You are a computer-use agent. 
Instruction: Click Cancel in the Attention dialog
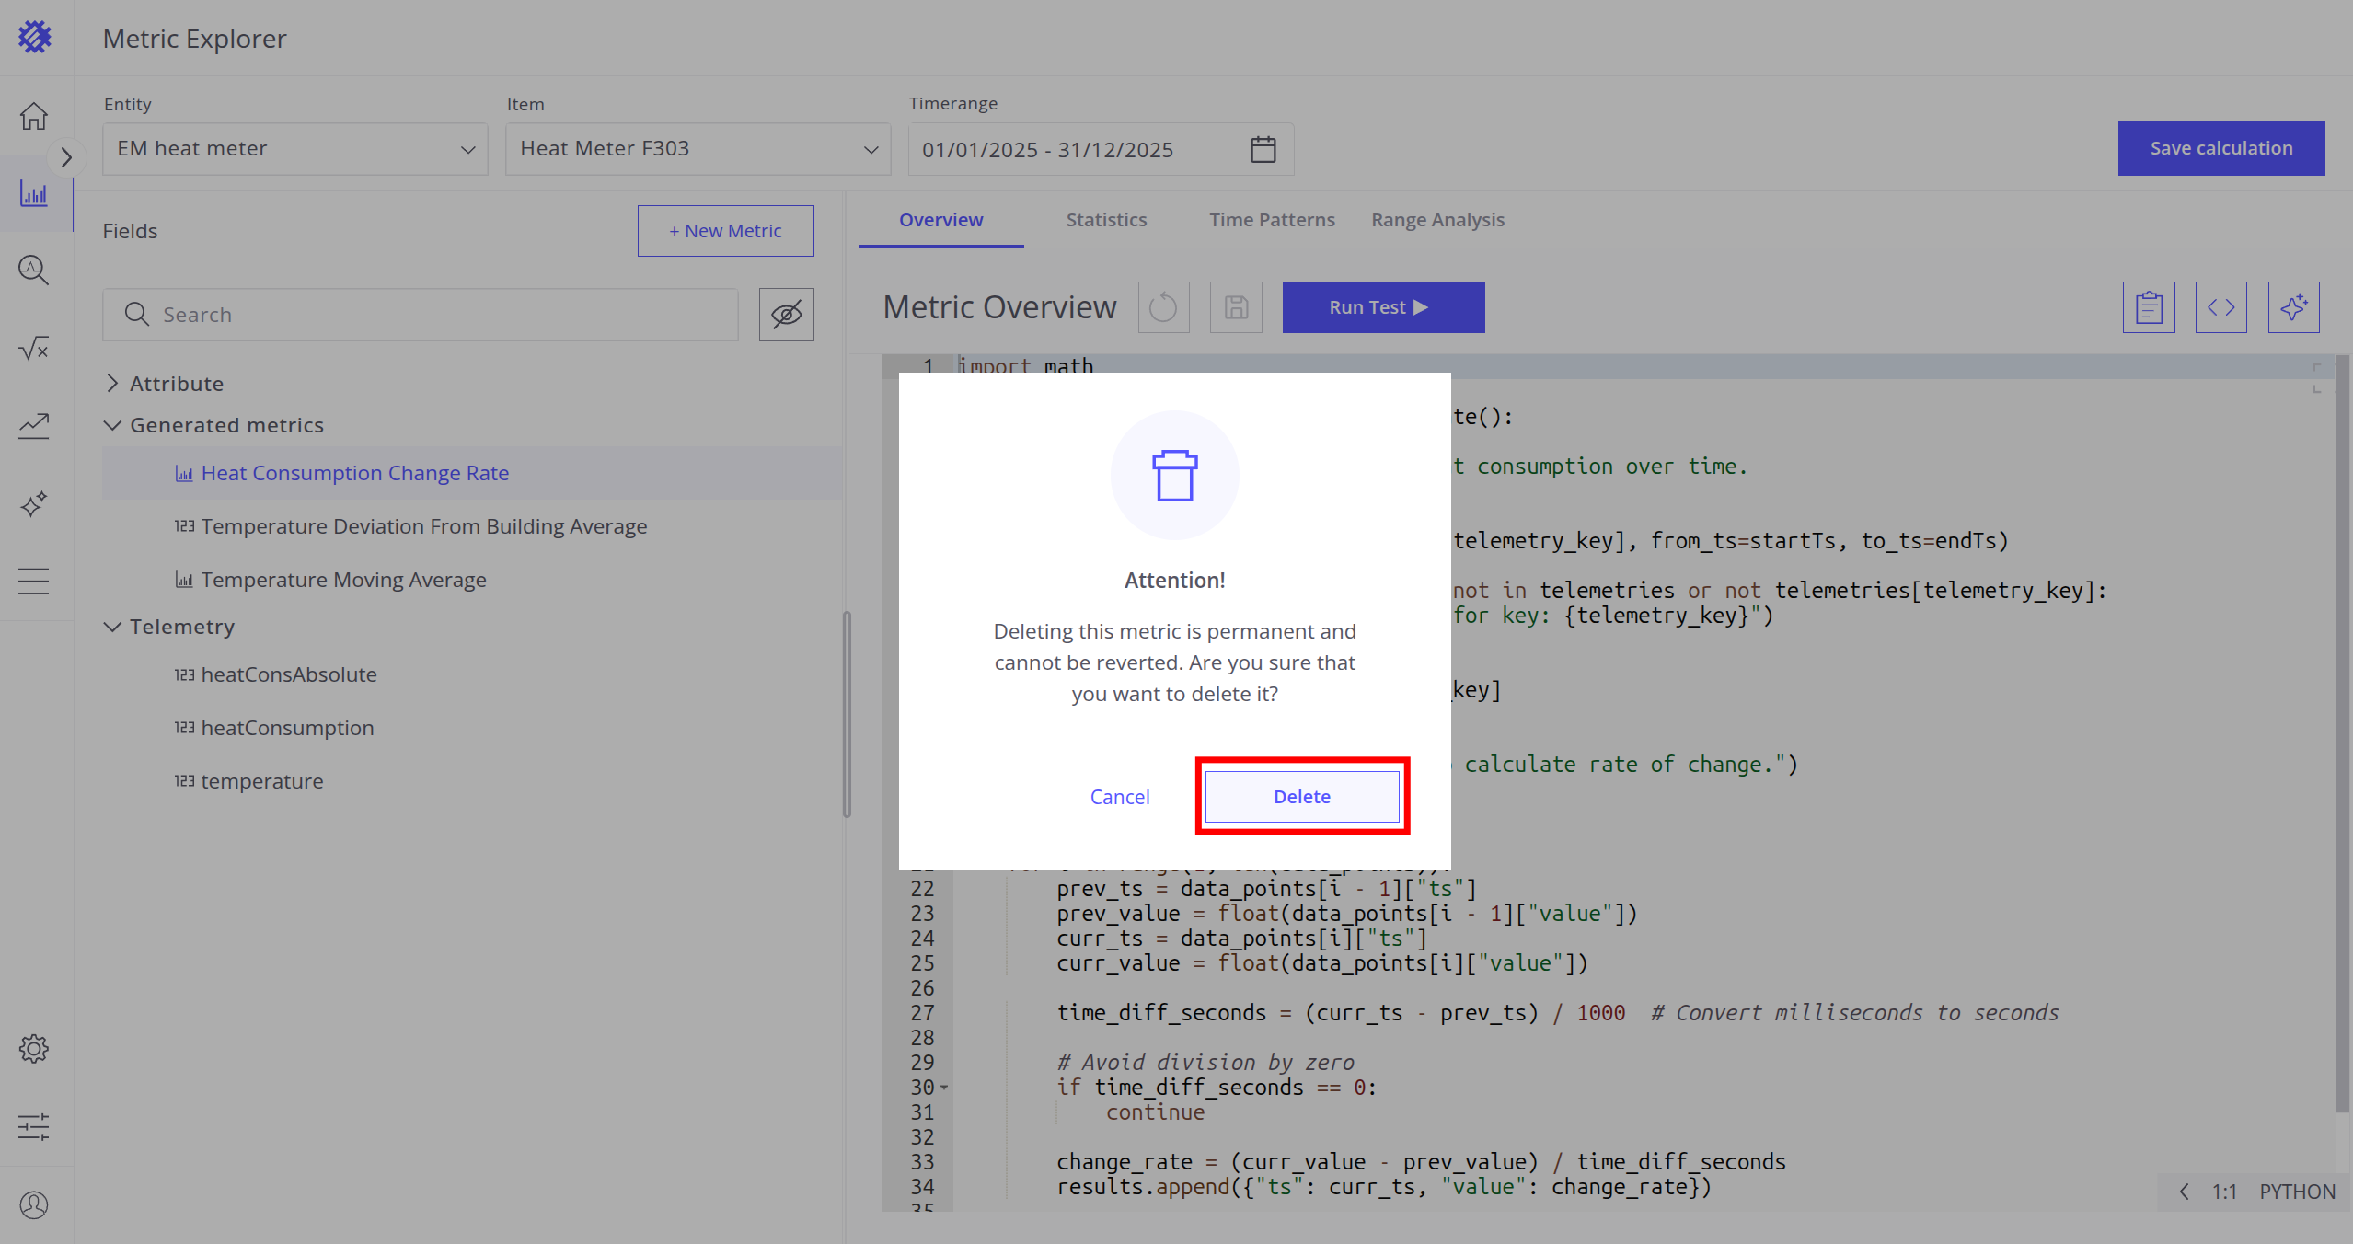point(1119,797)
